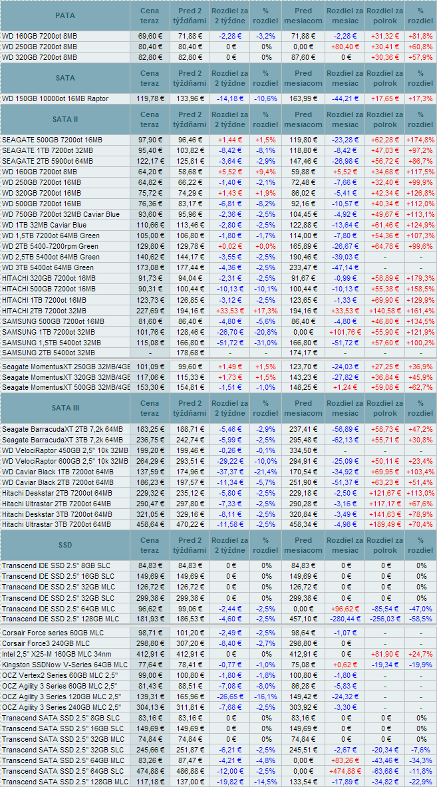Click the +174,8% half-year percent cell

tap(420, 140)
